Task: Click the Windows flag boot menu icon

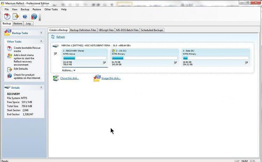Action: coord(10,56)
